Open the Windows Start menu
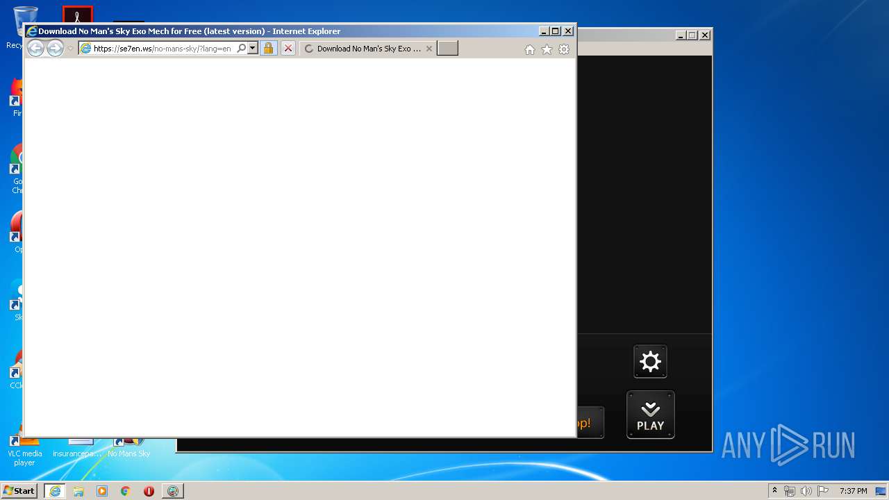The width and height of the screenshot is (889, 500). point(19,490)
